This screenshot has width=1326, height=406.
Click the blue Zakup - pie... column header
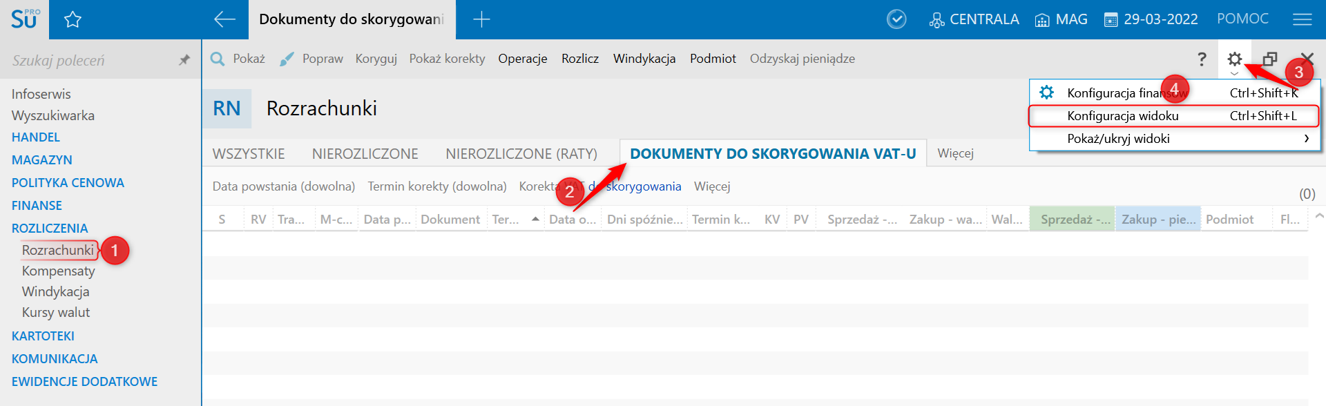pyautogui.click(x=1158, y=220)
